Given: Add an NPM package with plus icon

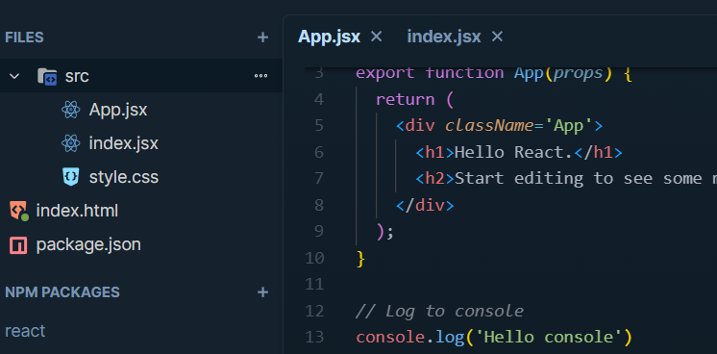Looking at the screenshot, I should [262, 292].
